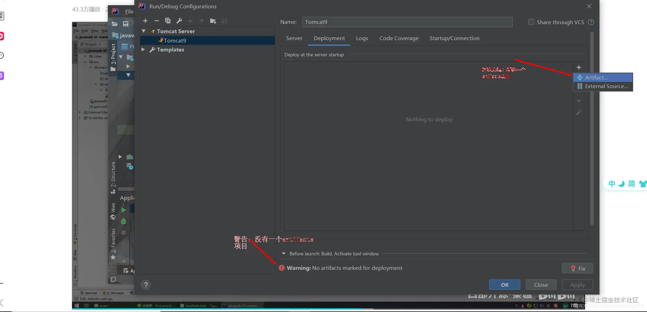Click the move-down arrow beside deploy list
This screenshot has width=647, height=312.
click(x=579, y=101)
